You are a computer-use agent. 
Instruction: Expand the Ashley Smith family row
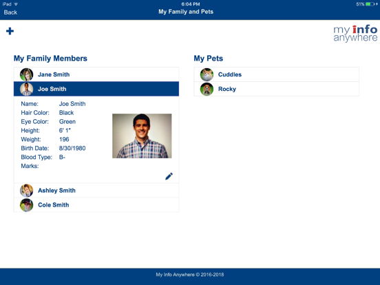point(96,191)
